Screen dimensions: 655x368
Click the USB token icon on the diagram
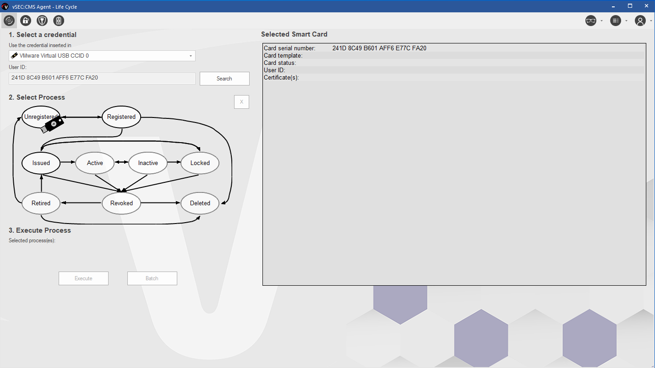pyautogui.click(x=52, y=125)
